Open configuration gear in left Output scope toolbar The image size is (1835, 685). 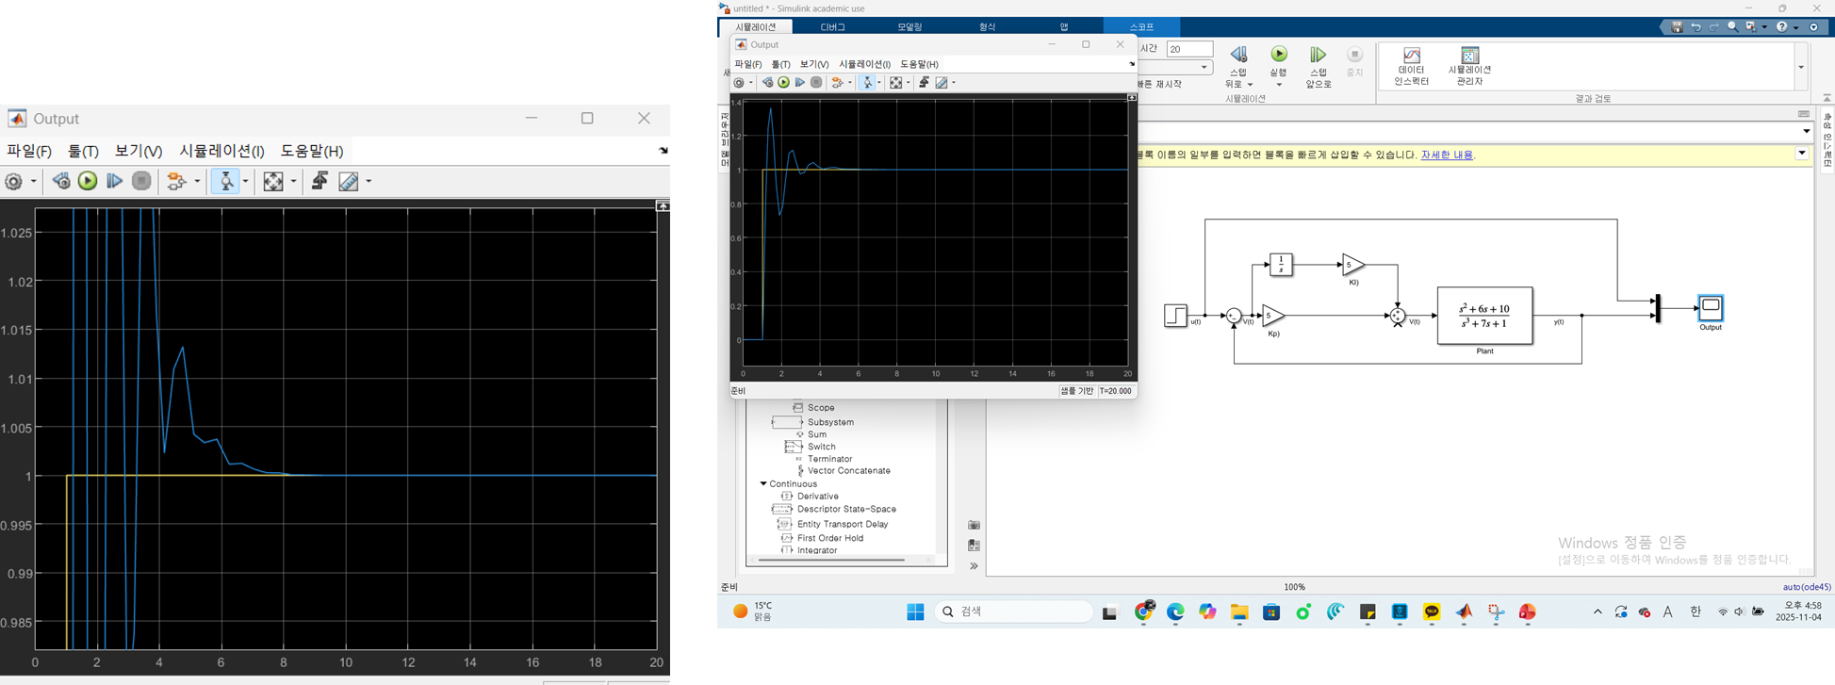(x=14, y=181)
